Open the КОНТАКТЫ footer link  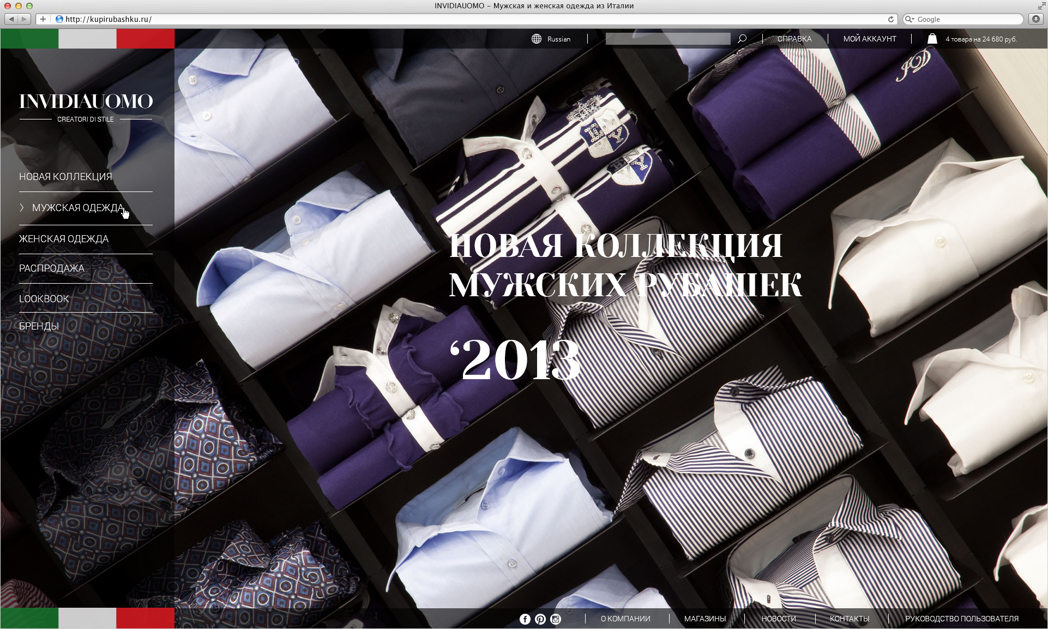(x=850, y=619)
